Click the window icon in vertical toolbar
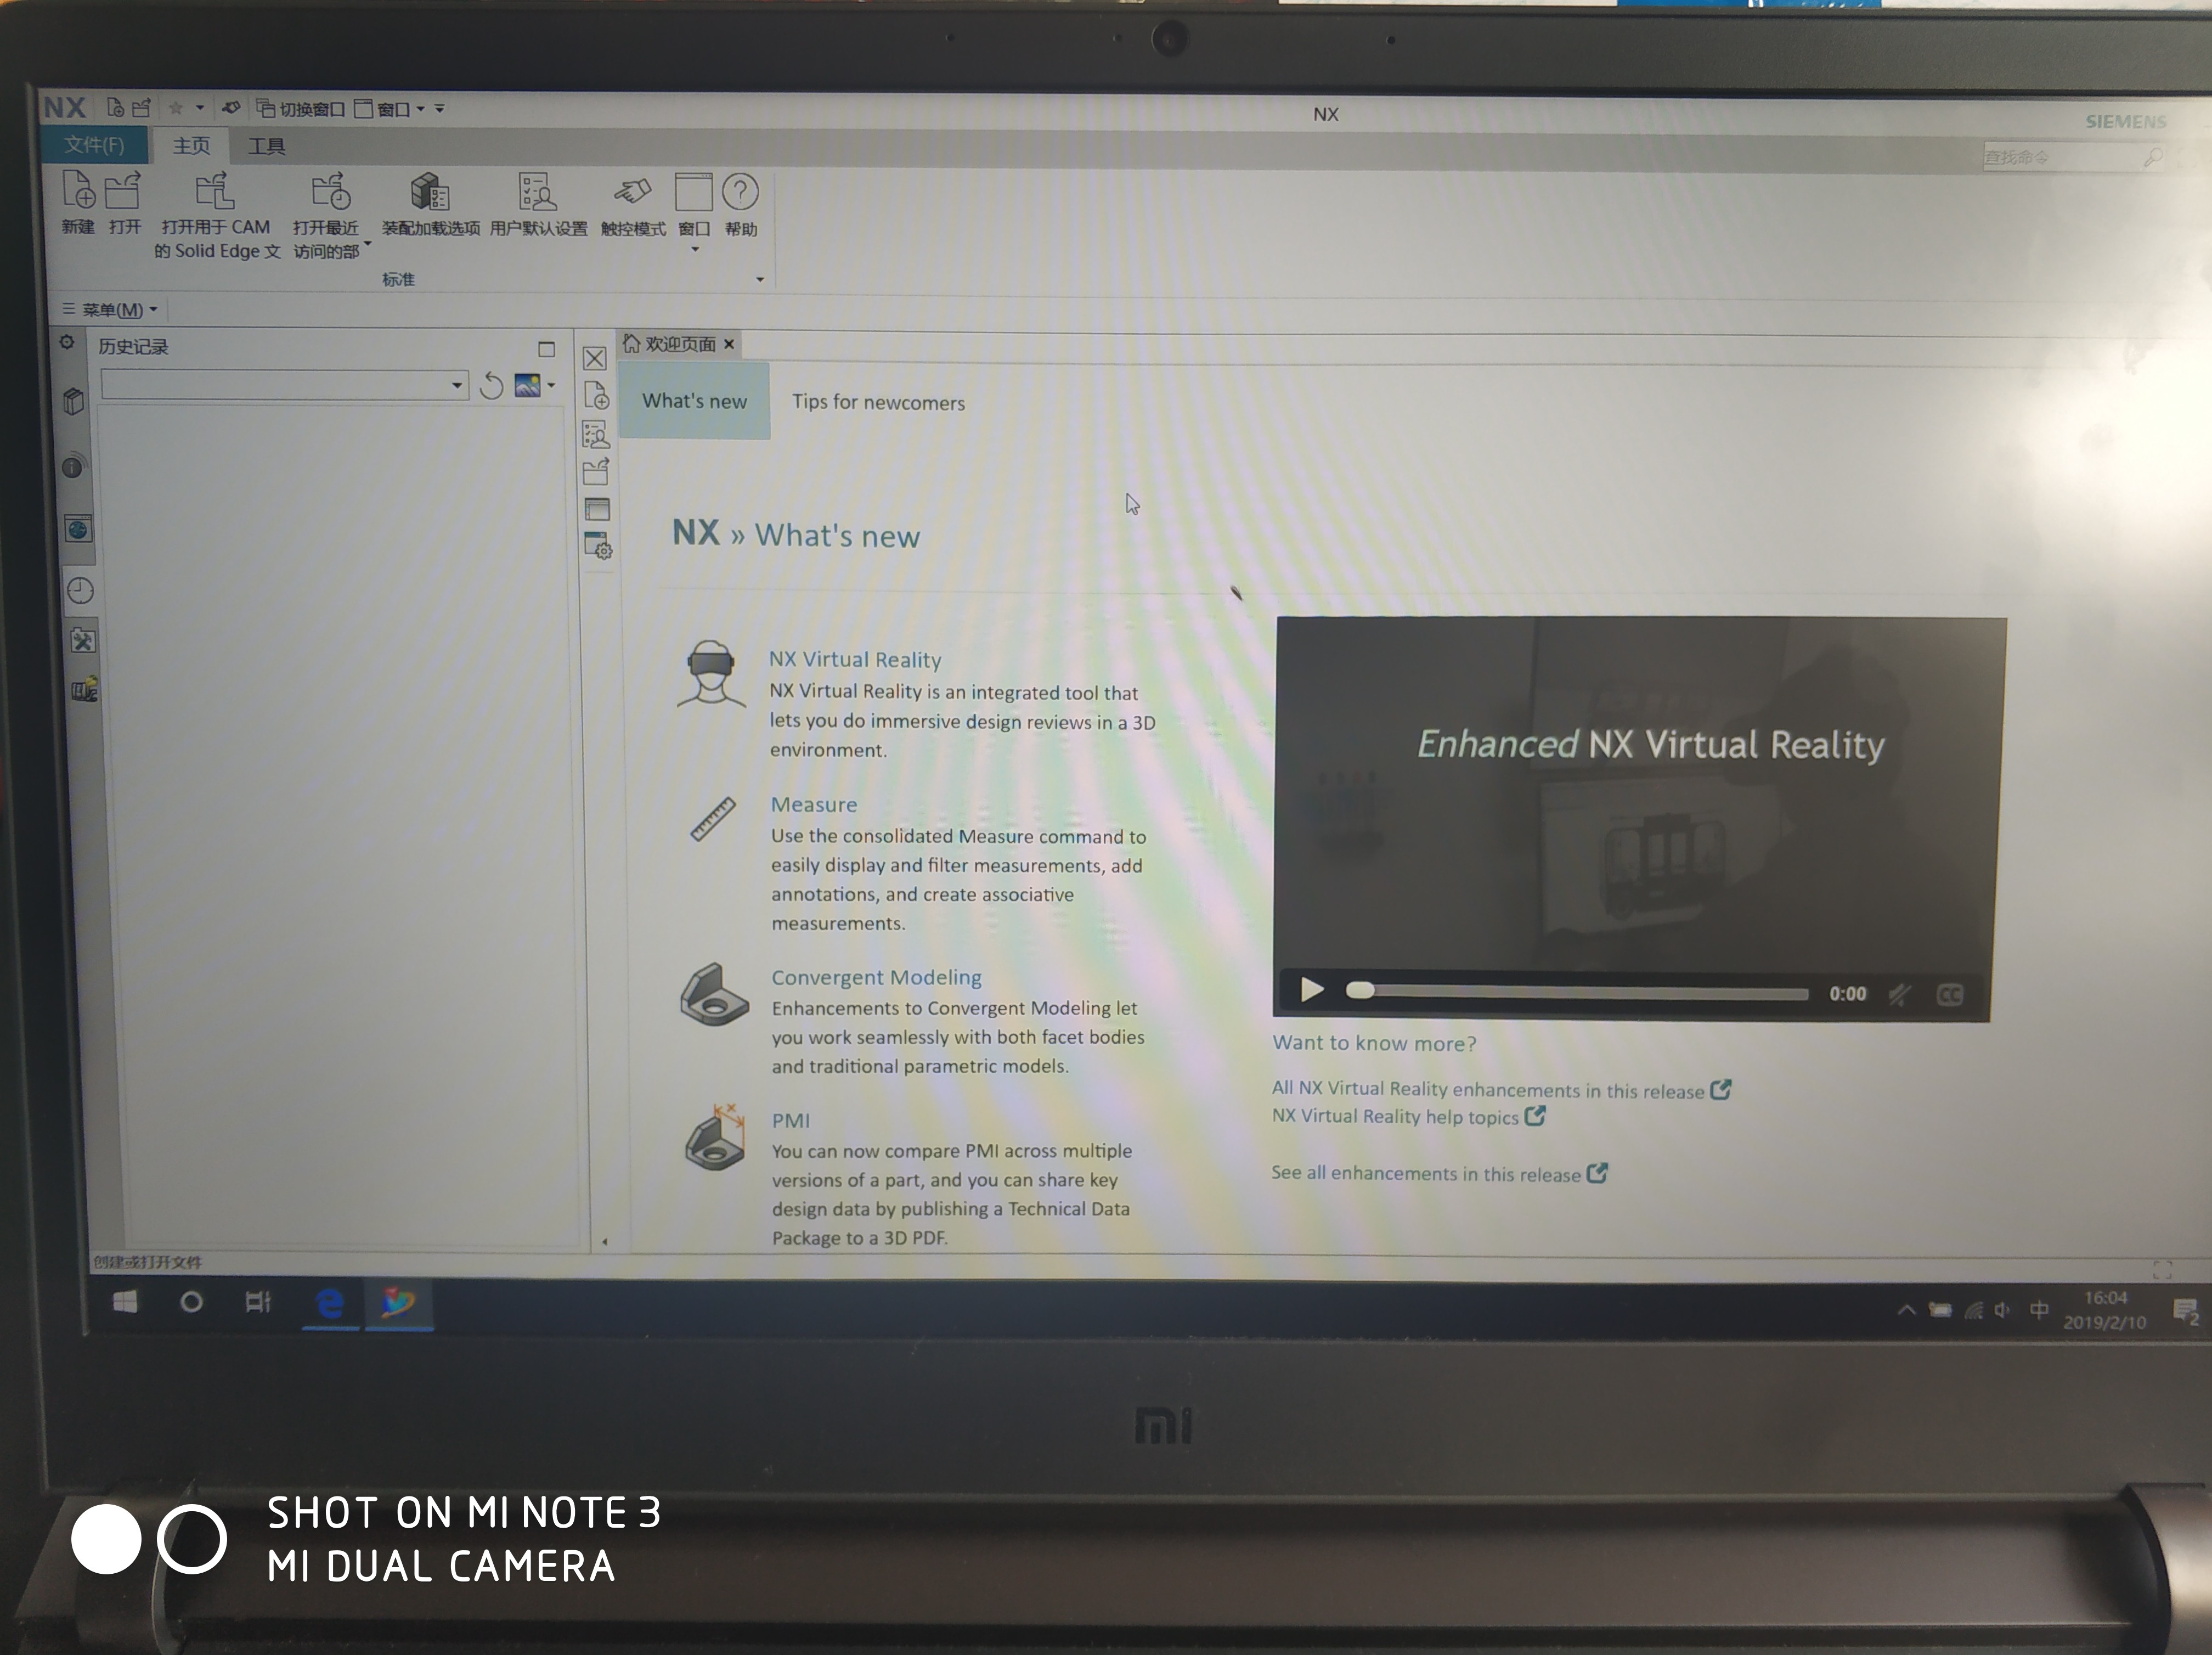The width and height of the screenshot is (2212, 1655). pos(597,509)
